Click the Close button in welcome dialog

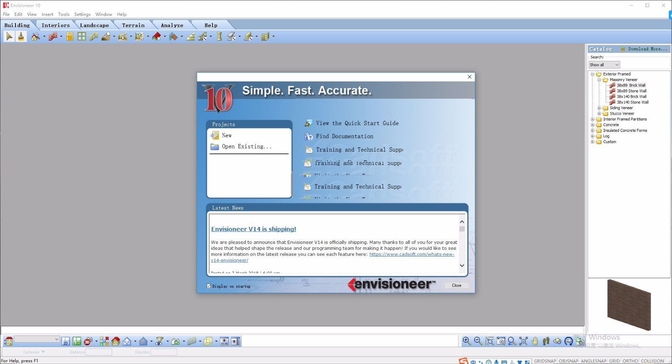[x=457, y=285]
